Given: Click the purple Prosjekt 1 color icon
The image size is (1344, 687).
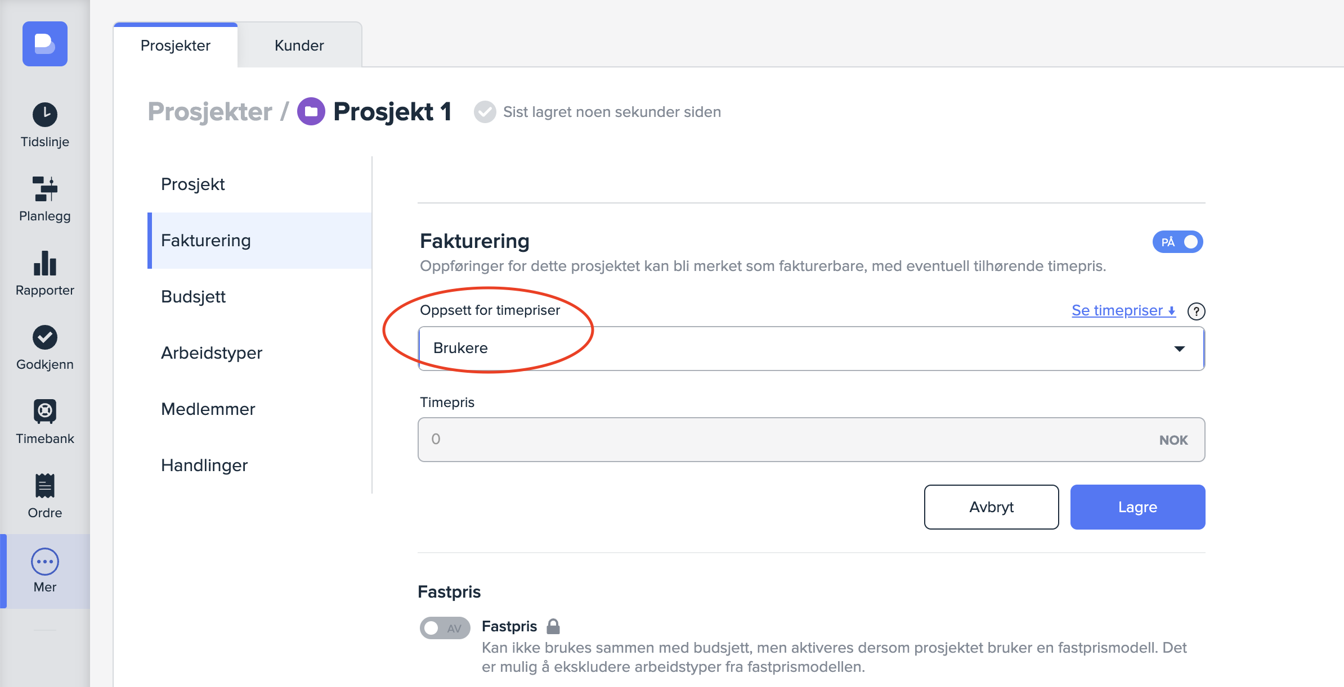Looking at the screenshot, I should [311, 111].
